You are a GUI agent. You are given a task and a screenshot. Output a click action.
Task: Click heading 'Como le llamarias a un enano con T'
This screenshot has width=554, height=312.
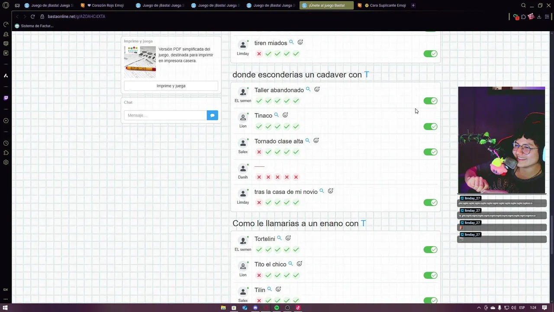[299, 224]
